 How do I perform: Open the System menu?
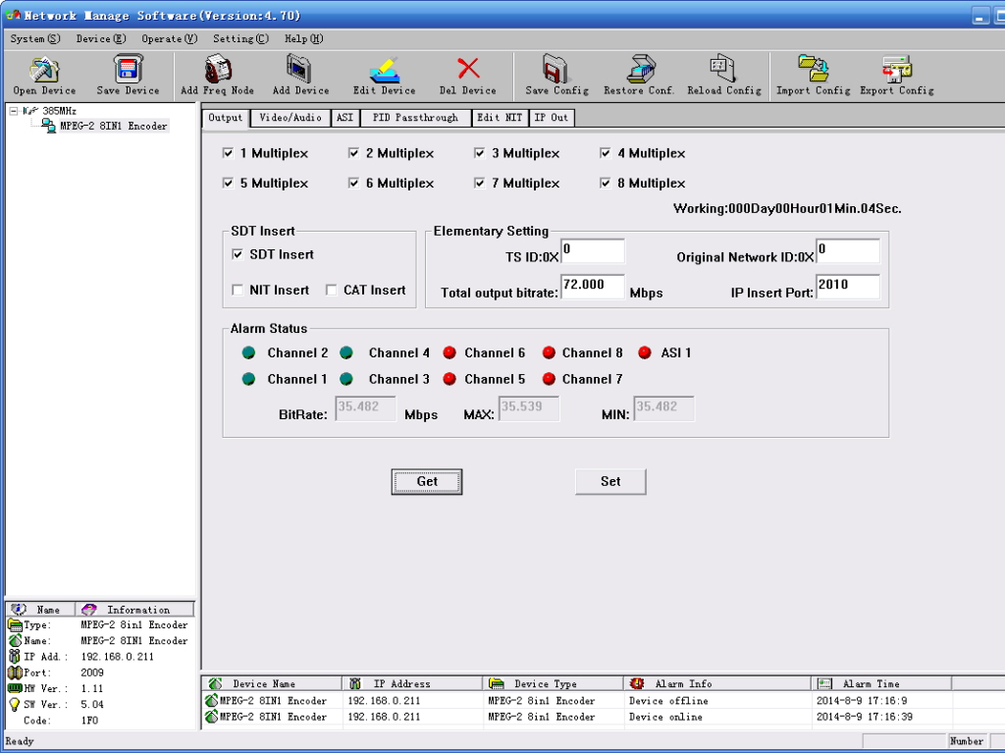pyautogui.click(x=35, y=38)
